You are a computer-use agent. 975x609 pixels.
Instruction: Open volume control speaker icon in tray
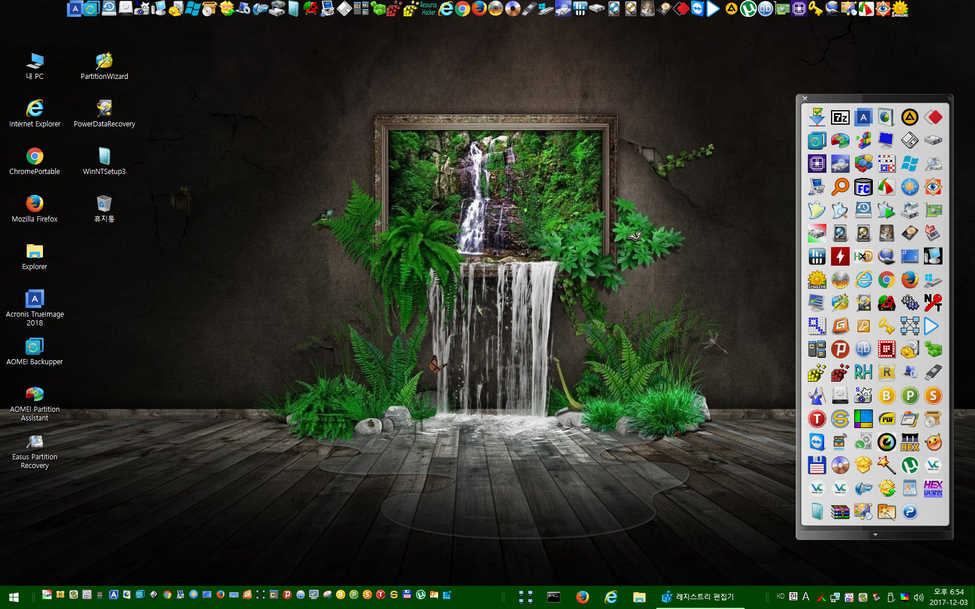[918, 597]
